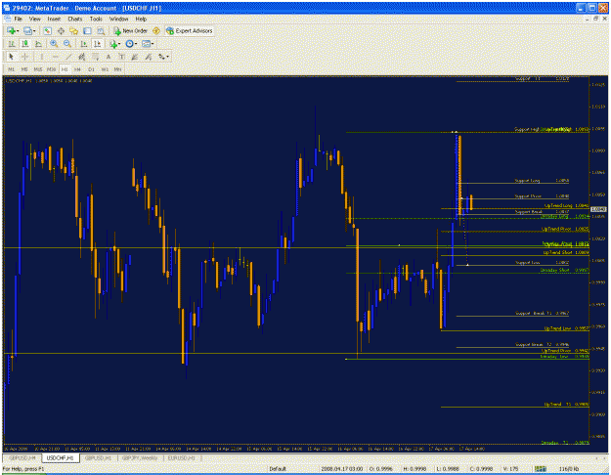Image resolution: width=611 pixels, height=475 pixels.
Task: Switch to Line Chart display
Action: pos(38,44)
